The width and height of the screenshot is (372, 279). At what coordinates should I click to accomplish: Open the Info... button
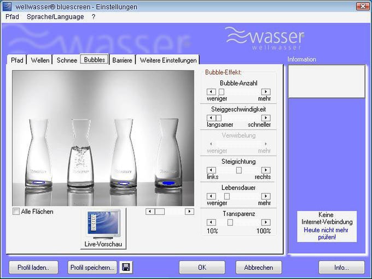tap(341, 268)
